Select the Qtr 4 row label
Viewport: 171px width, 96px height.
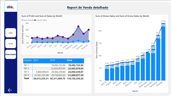pyautogui.click(x=26, y=75)
